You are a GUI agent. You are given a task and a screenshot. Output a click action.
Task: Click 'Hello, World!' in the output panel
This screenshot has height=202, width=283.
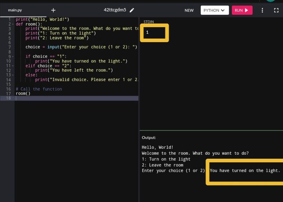click(157, 147)
